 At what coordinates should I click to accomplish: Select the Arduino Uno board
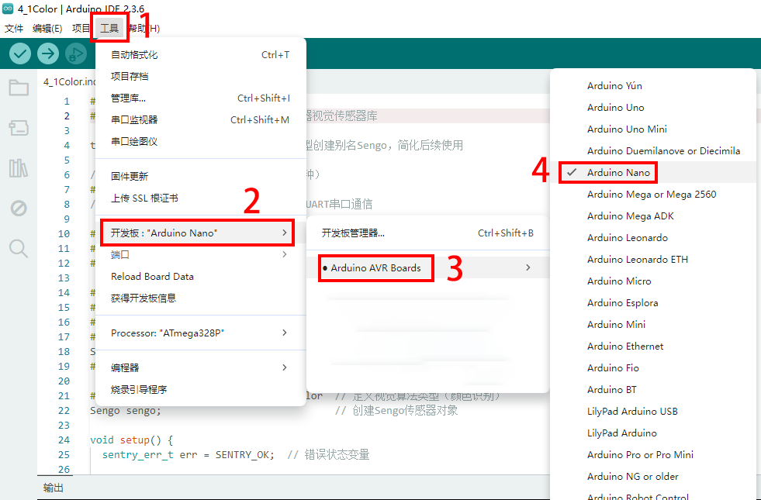[653, 108]
